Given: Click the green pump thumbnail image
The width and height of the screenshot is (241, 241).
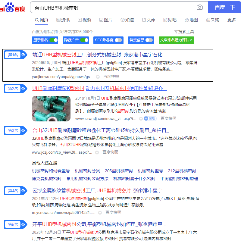Looking at the screenshot, I should click(x=51, y=108).
